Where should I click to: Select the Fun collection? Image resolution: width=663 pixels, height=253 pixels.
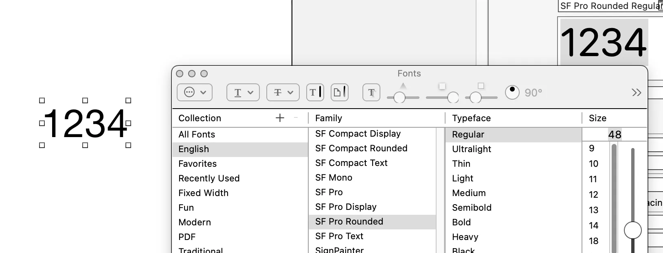[x=240, y=207]
